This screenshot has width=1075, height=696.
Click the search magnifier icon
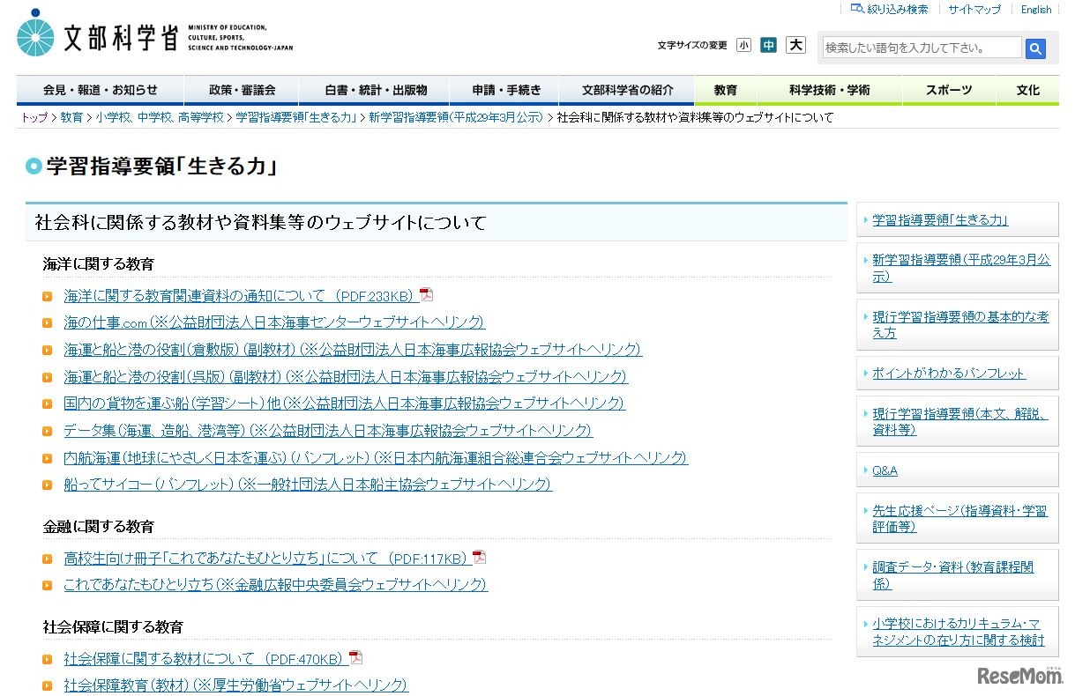click(1034, 49)
